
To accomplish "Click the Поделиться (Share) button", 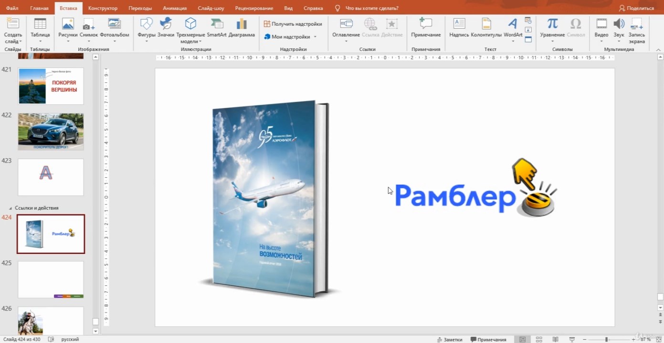I will click(636, 8).
